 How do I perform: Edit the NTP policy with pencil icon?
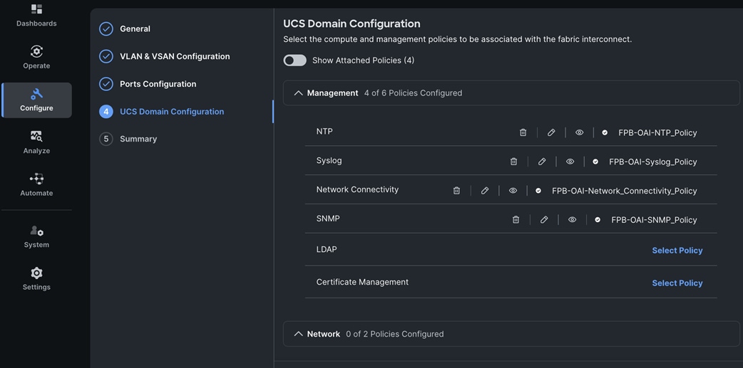(551, 132)
